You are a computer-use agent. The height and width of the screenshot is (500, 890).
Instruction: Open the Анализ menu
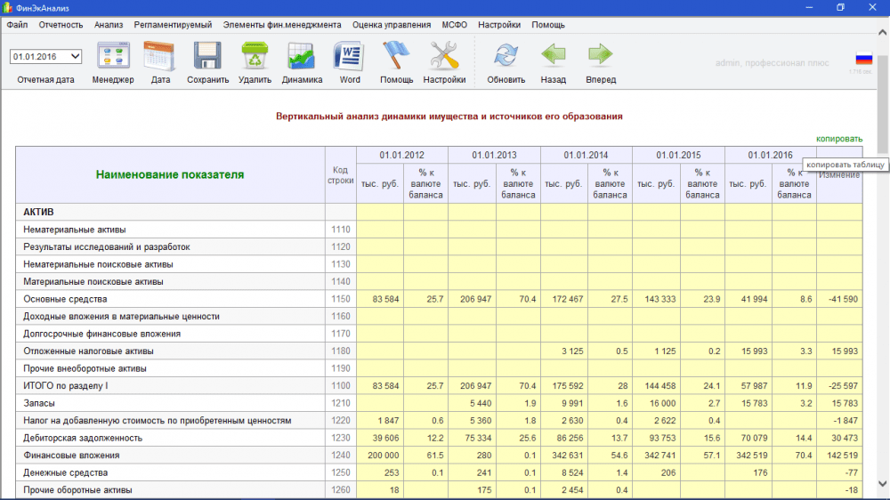coord(109,25)
